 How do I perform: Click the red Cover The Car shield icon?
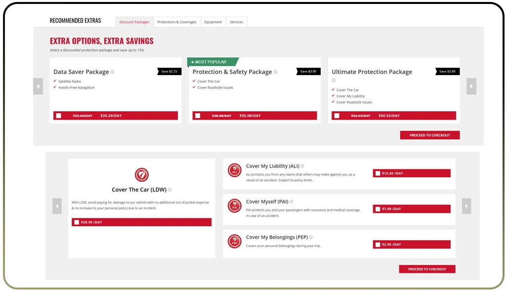(141, 174)
